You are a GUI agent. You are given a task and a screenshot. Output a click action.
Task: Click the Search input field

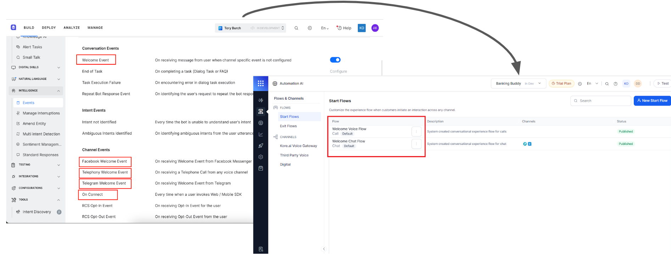click(x=600, y=101)
